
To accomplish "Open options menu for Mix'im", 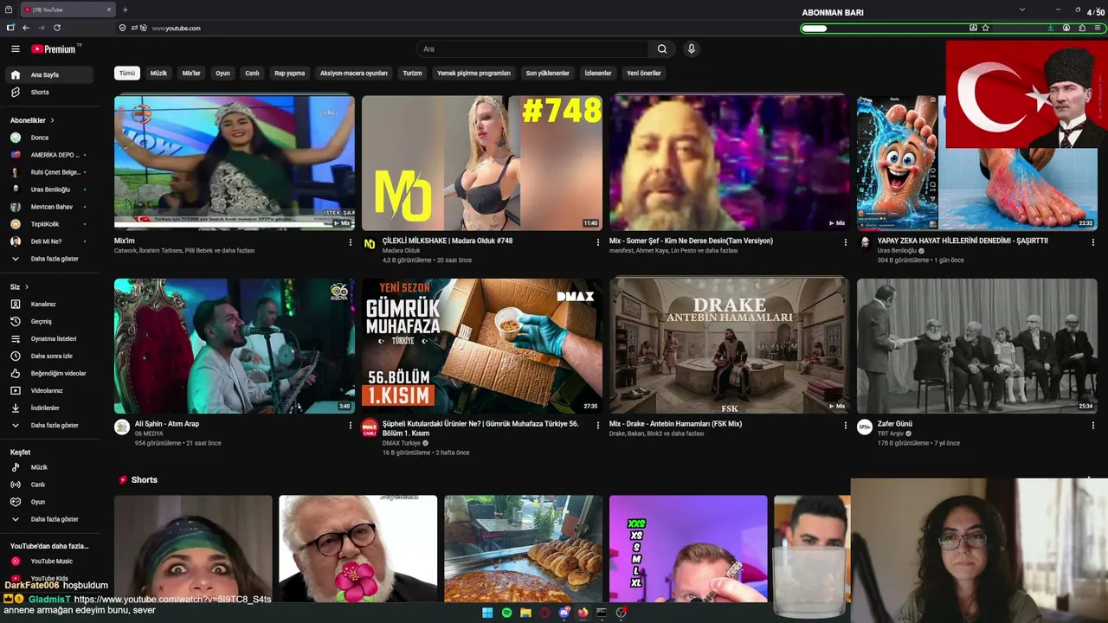I will point(351,242).
